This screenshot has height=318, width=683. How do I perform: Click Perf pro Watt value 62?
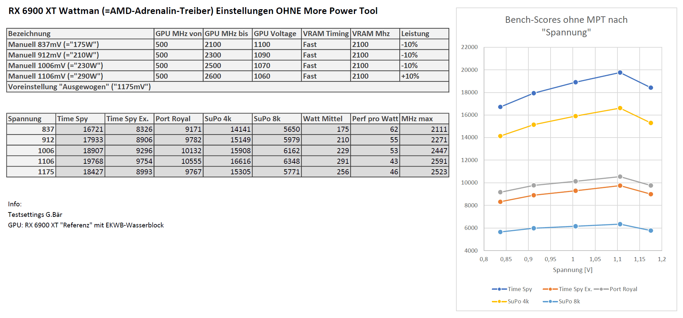click(x=375, y=129)
